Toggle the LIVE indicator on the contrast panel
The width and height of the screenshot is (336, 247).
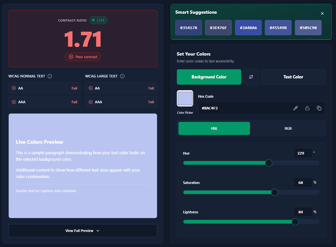98,20
